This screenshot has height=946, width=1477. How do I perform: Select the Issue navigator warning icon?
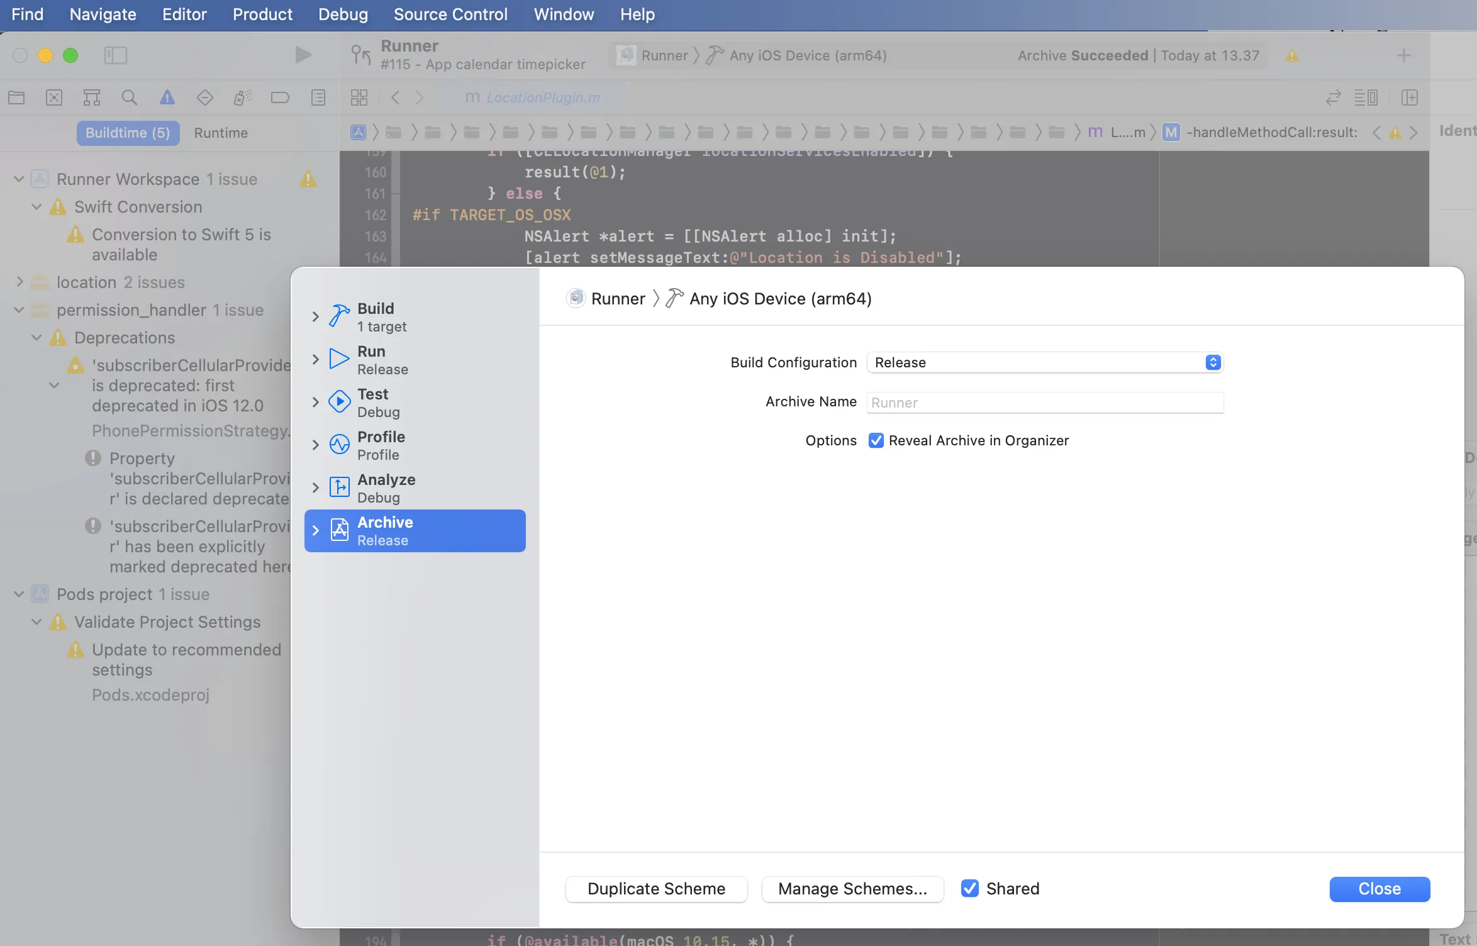167,97
